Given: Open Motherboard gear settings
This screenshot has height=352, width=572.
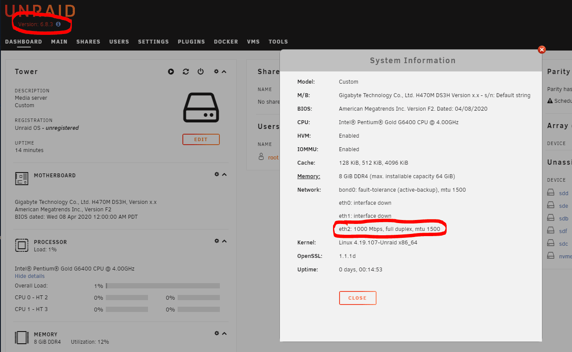Looking at the screenshot, I should click(216, 174).
